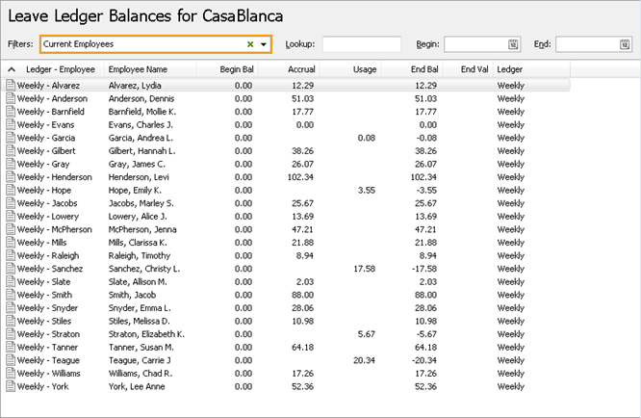Open the Begin date calendar picker
The height and width of the screenshot is (418, 641).
point(513,44)
